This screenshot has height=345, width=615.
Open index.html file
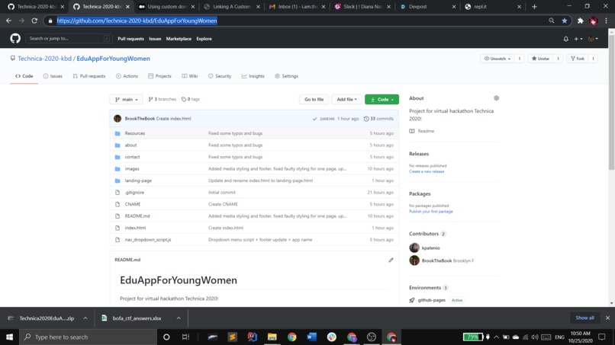(x=135, y=228)
